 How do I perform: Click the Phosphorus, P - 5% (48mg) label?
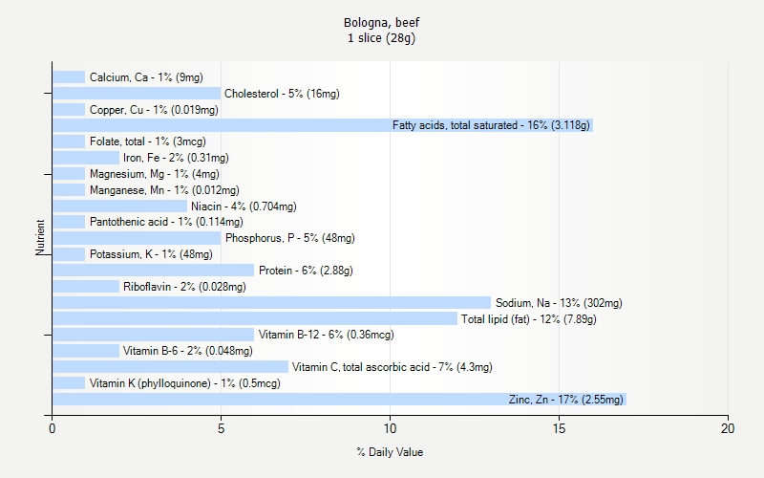[x=290, y=238]
